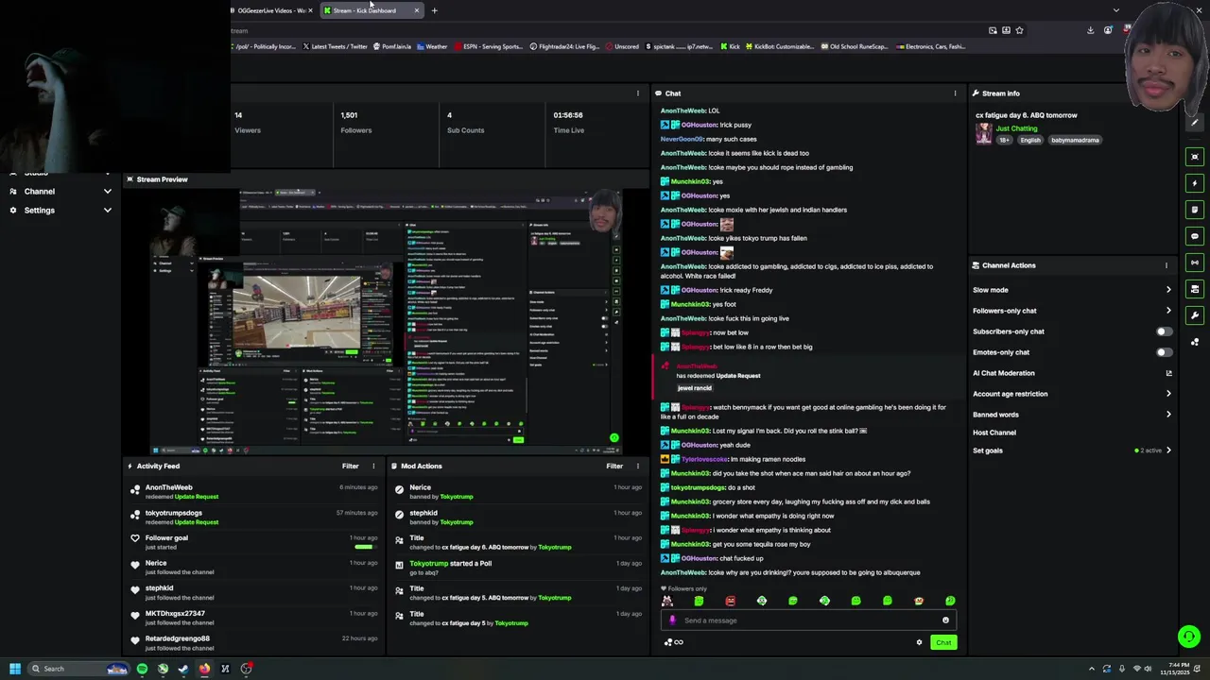
Task: Click the Just Chatting category thumbnail
Action: point(984,133)
